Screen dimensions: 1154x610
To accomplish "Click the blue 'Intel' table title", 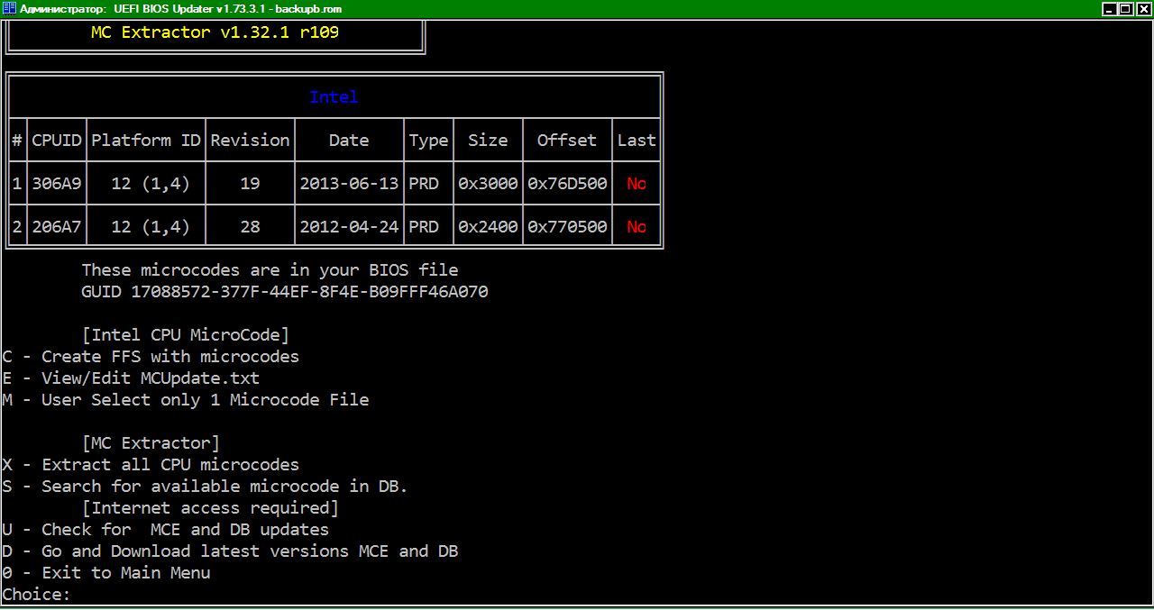I will pyautogui.click(x=334, y=97).
